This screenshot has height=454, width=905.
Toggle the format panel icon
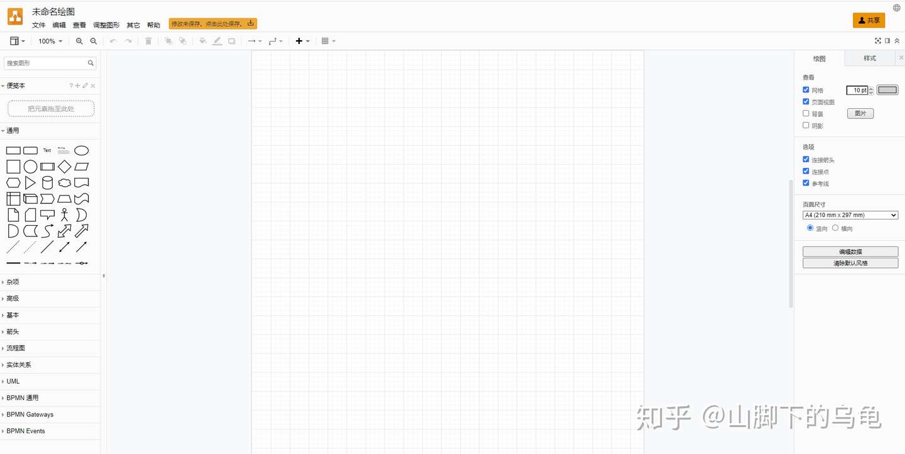coord(887,41)
